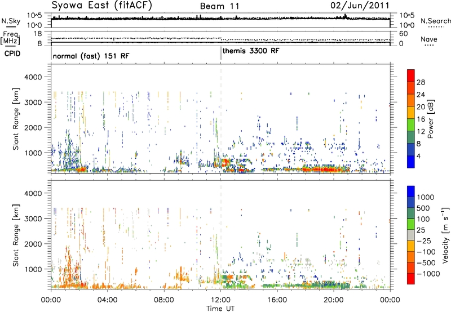Click the "1000" range tick of velocity panel

pyautogui.click(x=33, y=269)
